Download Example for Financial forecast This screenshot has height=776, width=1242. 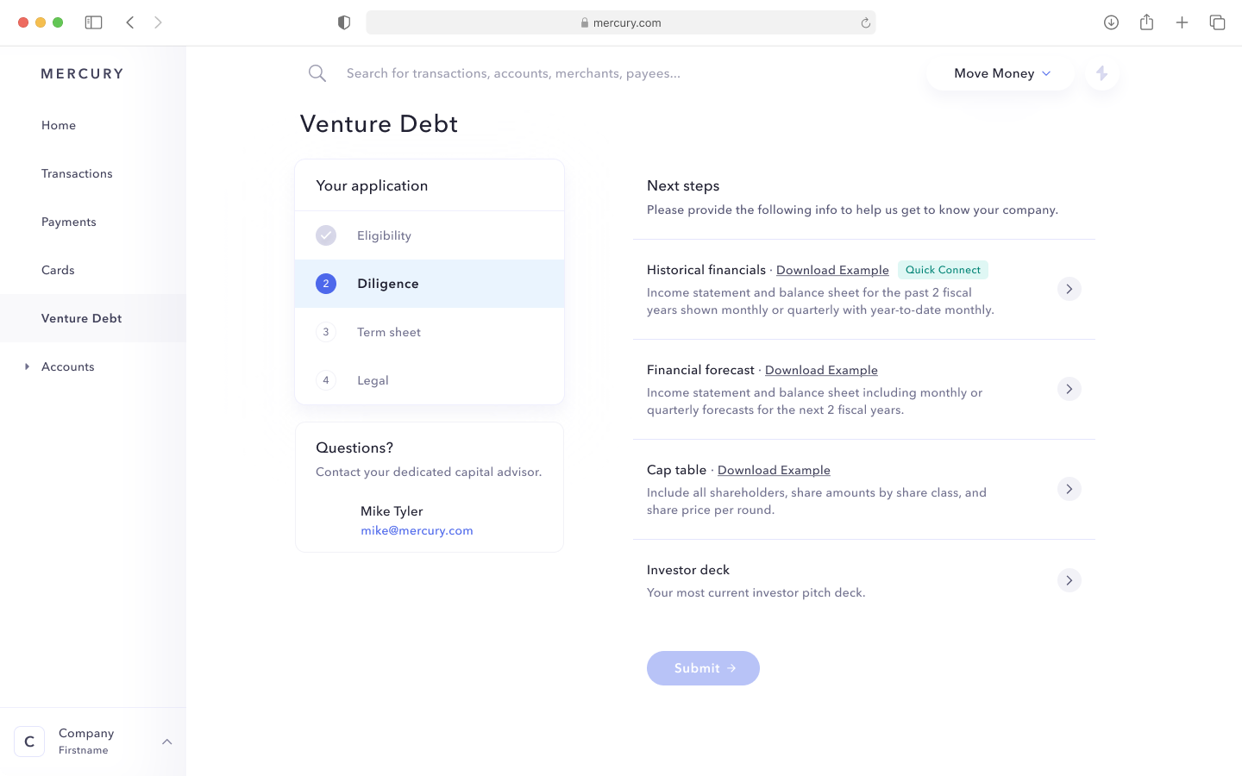point(821,370)
